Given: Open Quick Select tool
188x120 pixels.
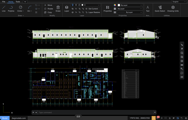Looking at the screenshot, I should point(160,9).
